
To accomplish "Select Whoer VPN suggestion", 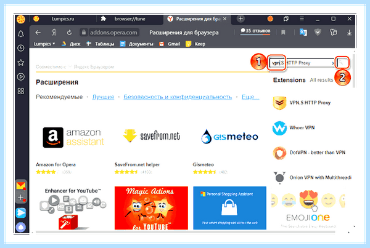I will click(x=302, y=127).
